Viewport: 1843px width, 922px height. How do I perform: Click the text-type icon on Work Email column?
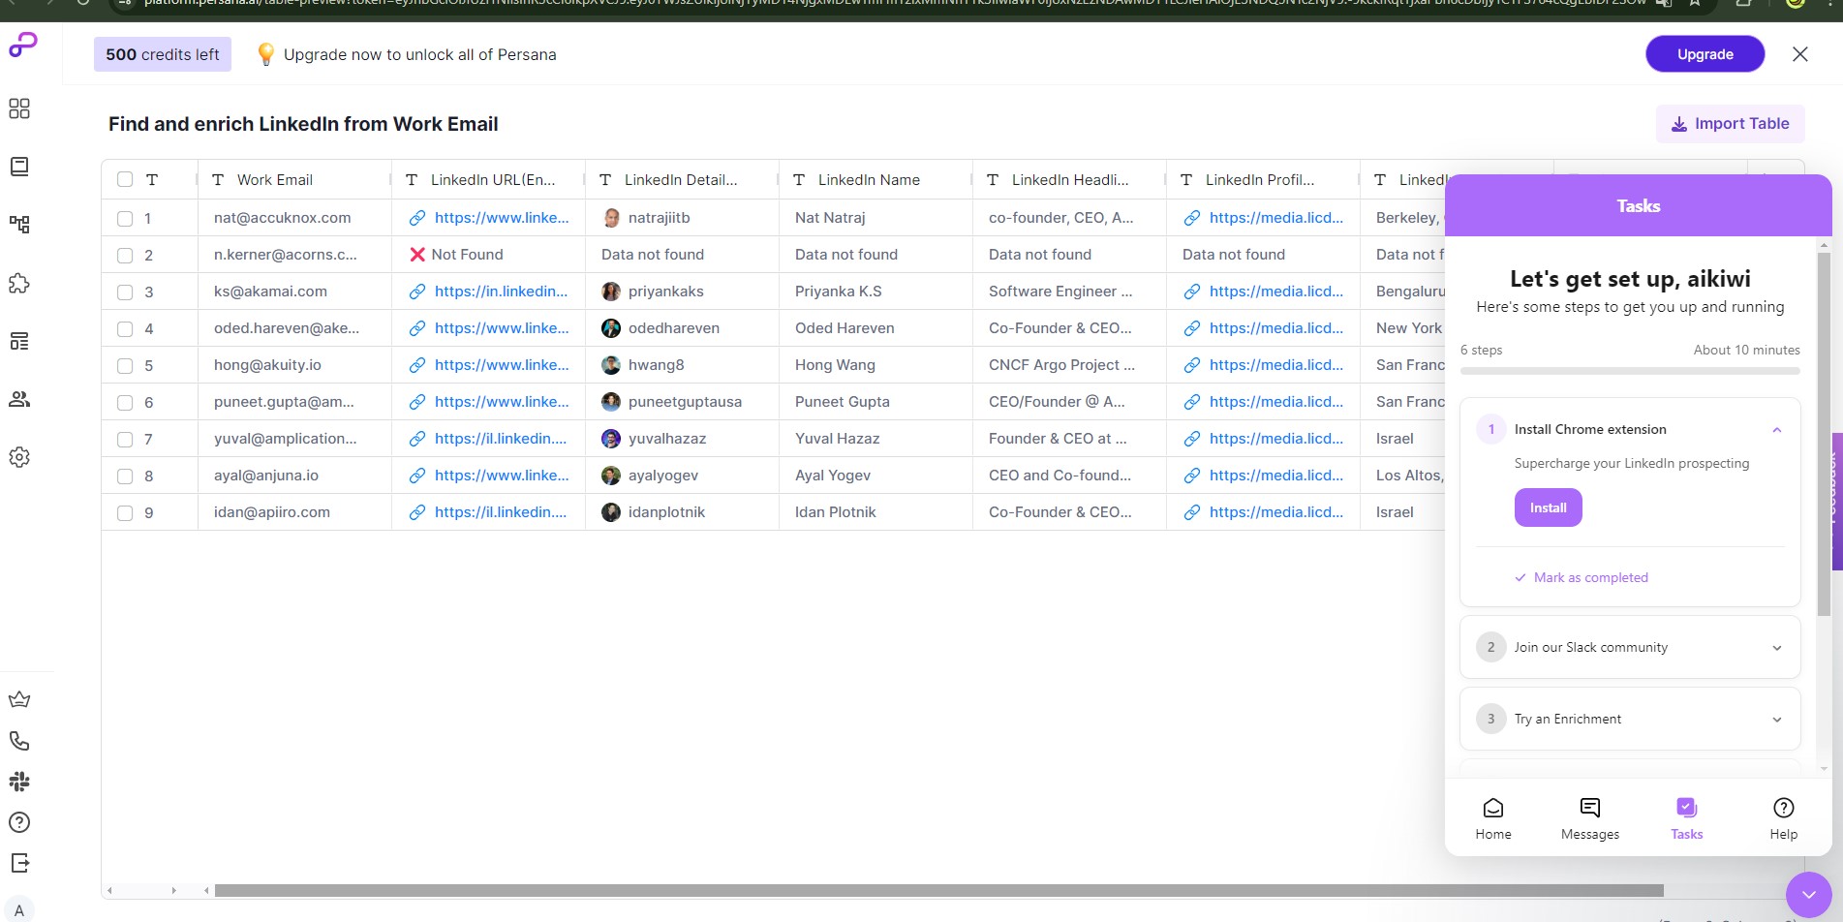click(218, 180)
